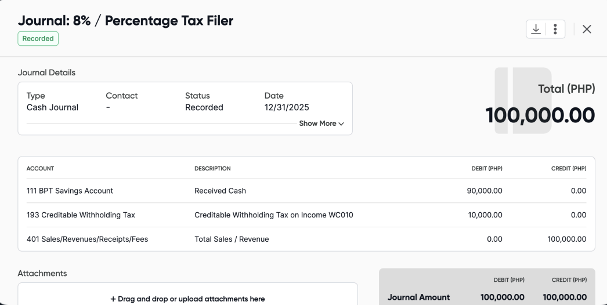This screenshot has height=305, width=607.
Task: Click the DESCRIPTION column header
Action: pos(212,169)
